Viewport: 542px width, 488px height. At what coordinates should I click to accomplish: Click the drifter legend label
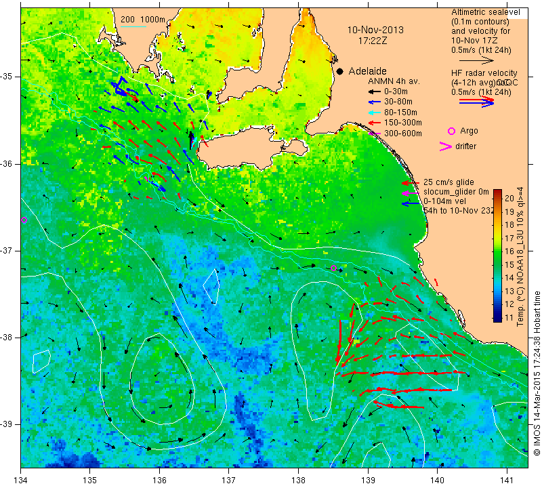(x=465, y=146)
